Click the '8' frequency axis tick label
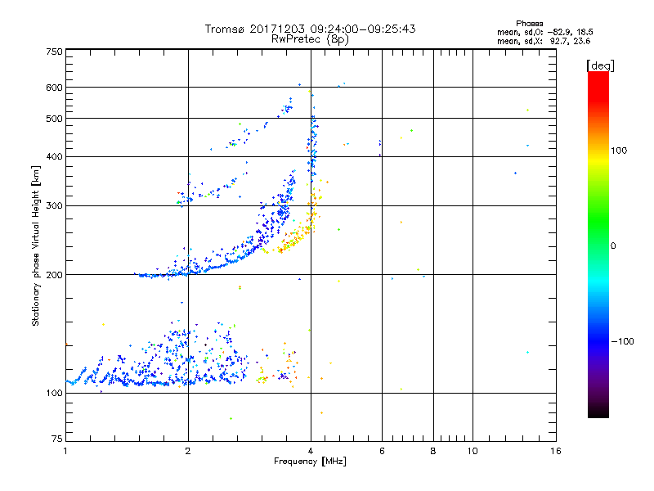The height and width of the screenshot is (491, 654). click(x=433, y=451)
